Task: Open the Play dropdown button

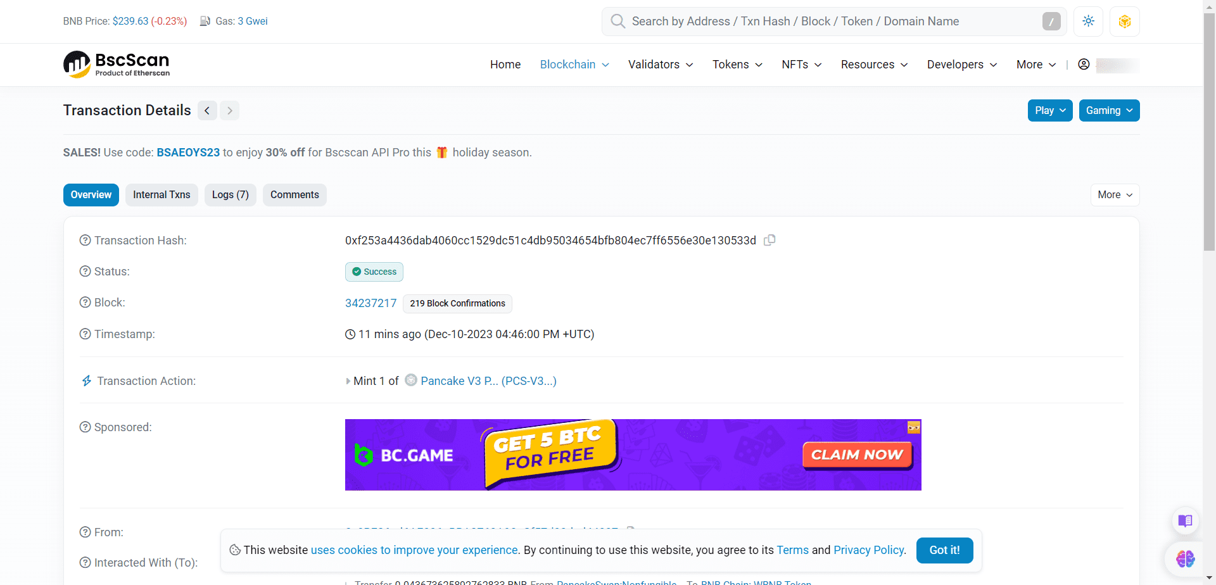Action: (1050, 111)
